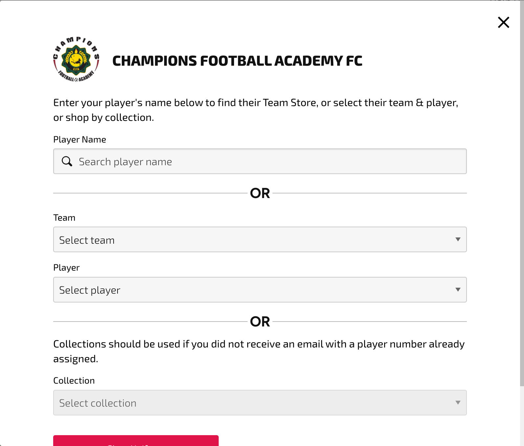This screenshot has width=524, height=446.
Task: Click the second OR divider above collections note
Action: coord(260,322)
